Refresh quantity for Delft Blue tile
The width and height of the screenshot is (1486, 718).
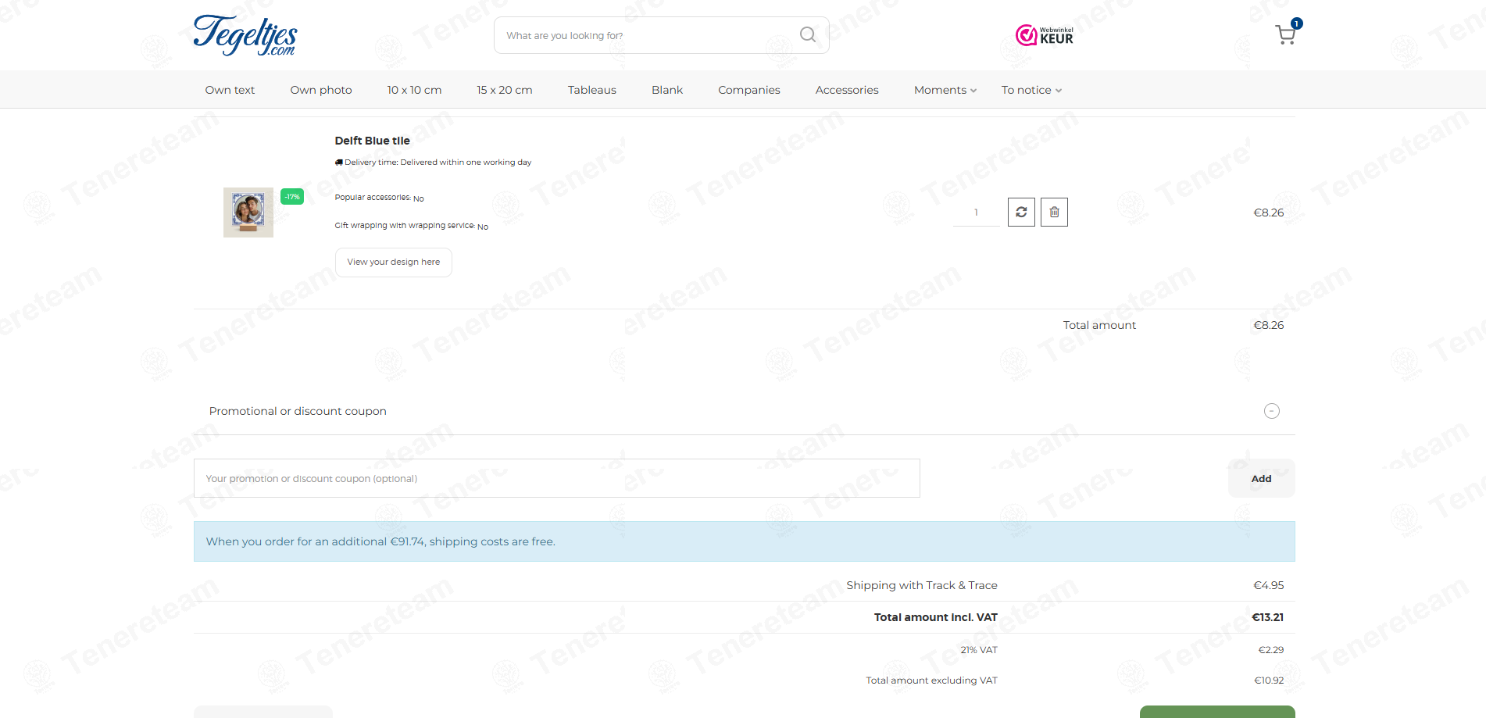click(x=1021, y=212)
